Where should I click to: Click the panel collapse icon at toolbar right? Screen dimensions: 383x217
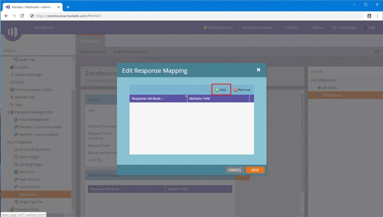pyautogui.click(x=377, y=52)
